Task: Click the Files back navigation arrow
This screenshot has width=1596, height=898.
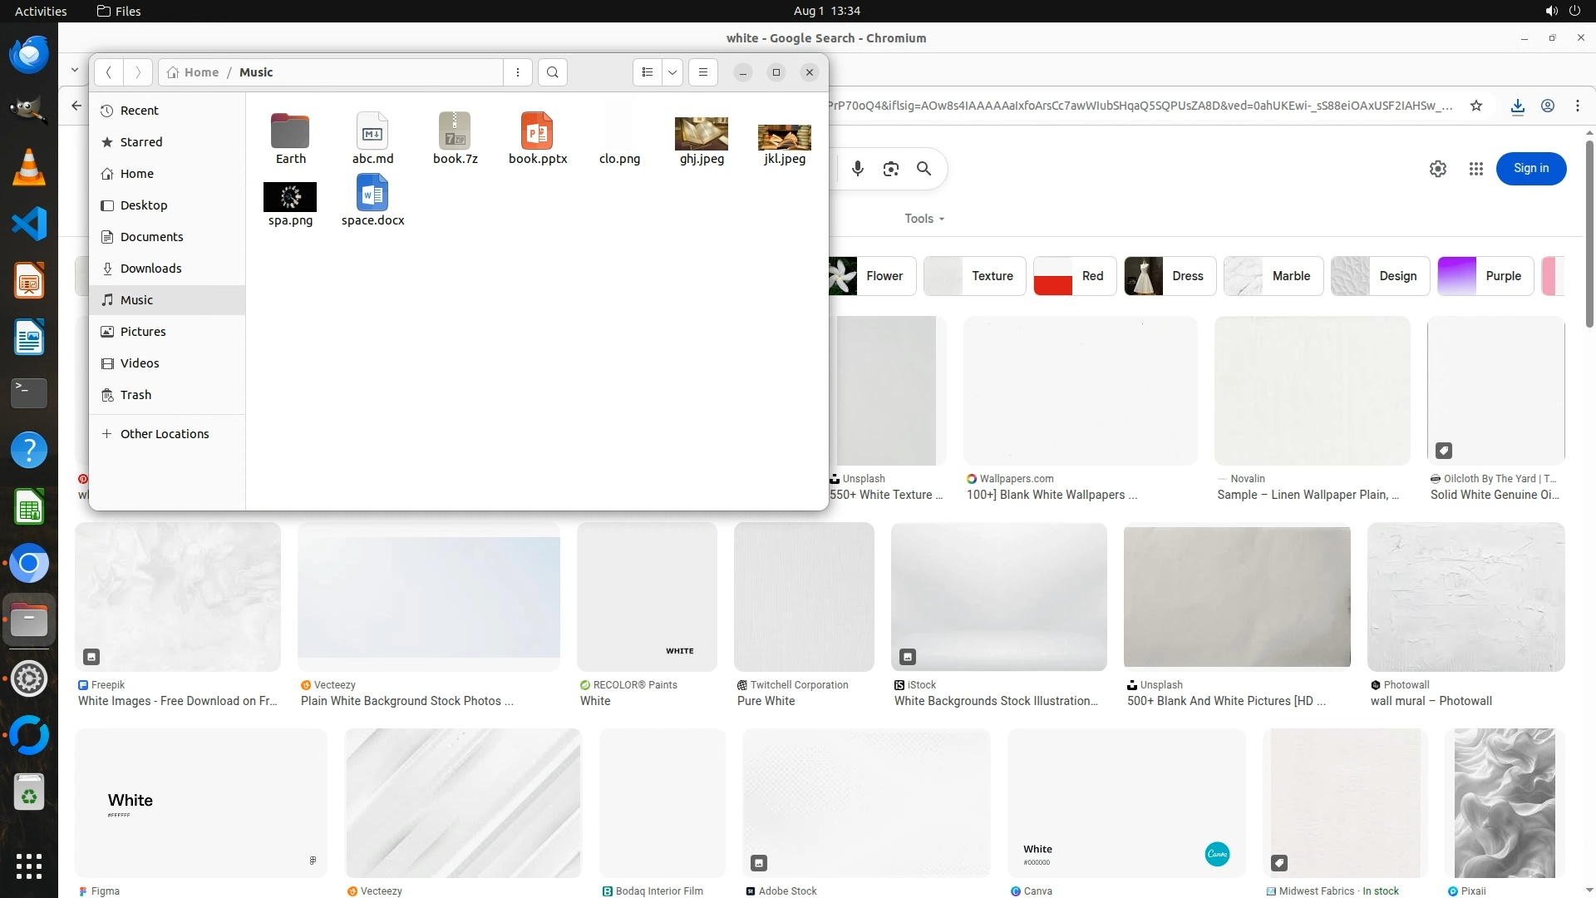Action: (x=109, y=72)
